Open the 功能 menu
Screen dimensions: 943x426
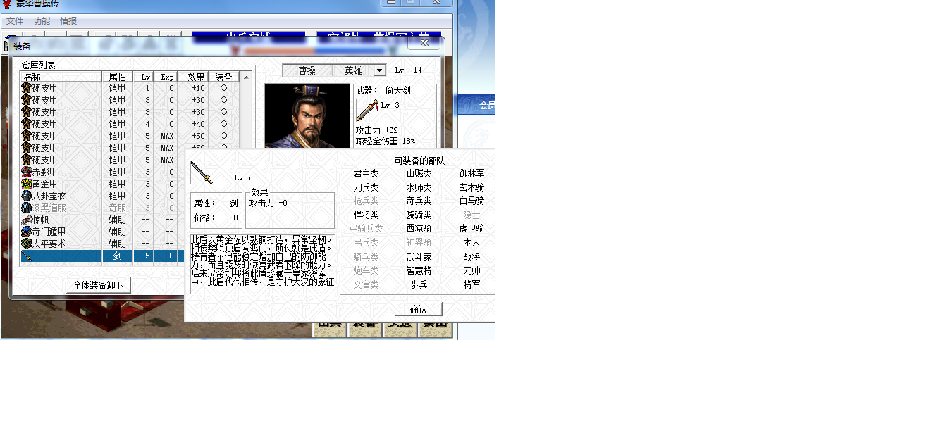(42, 21)
